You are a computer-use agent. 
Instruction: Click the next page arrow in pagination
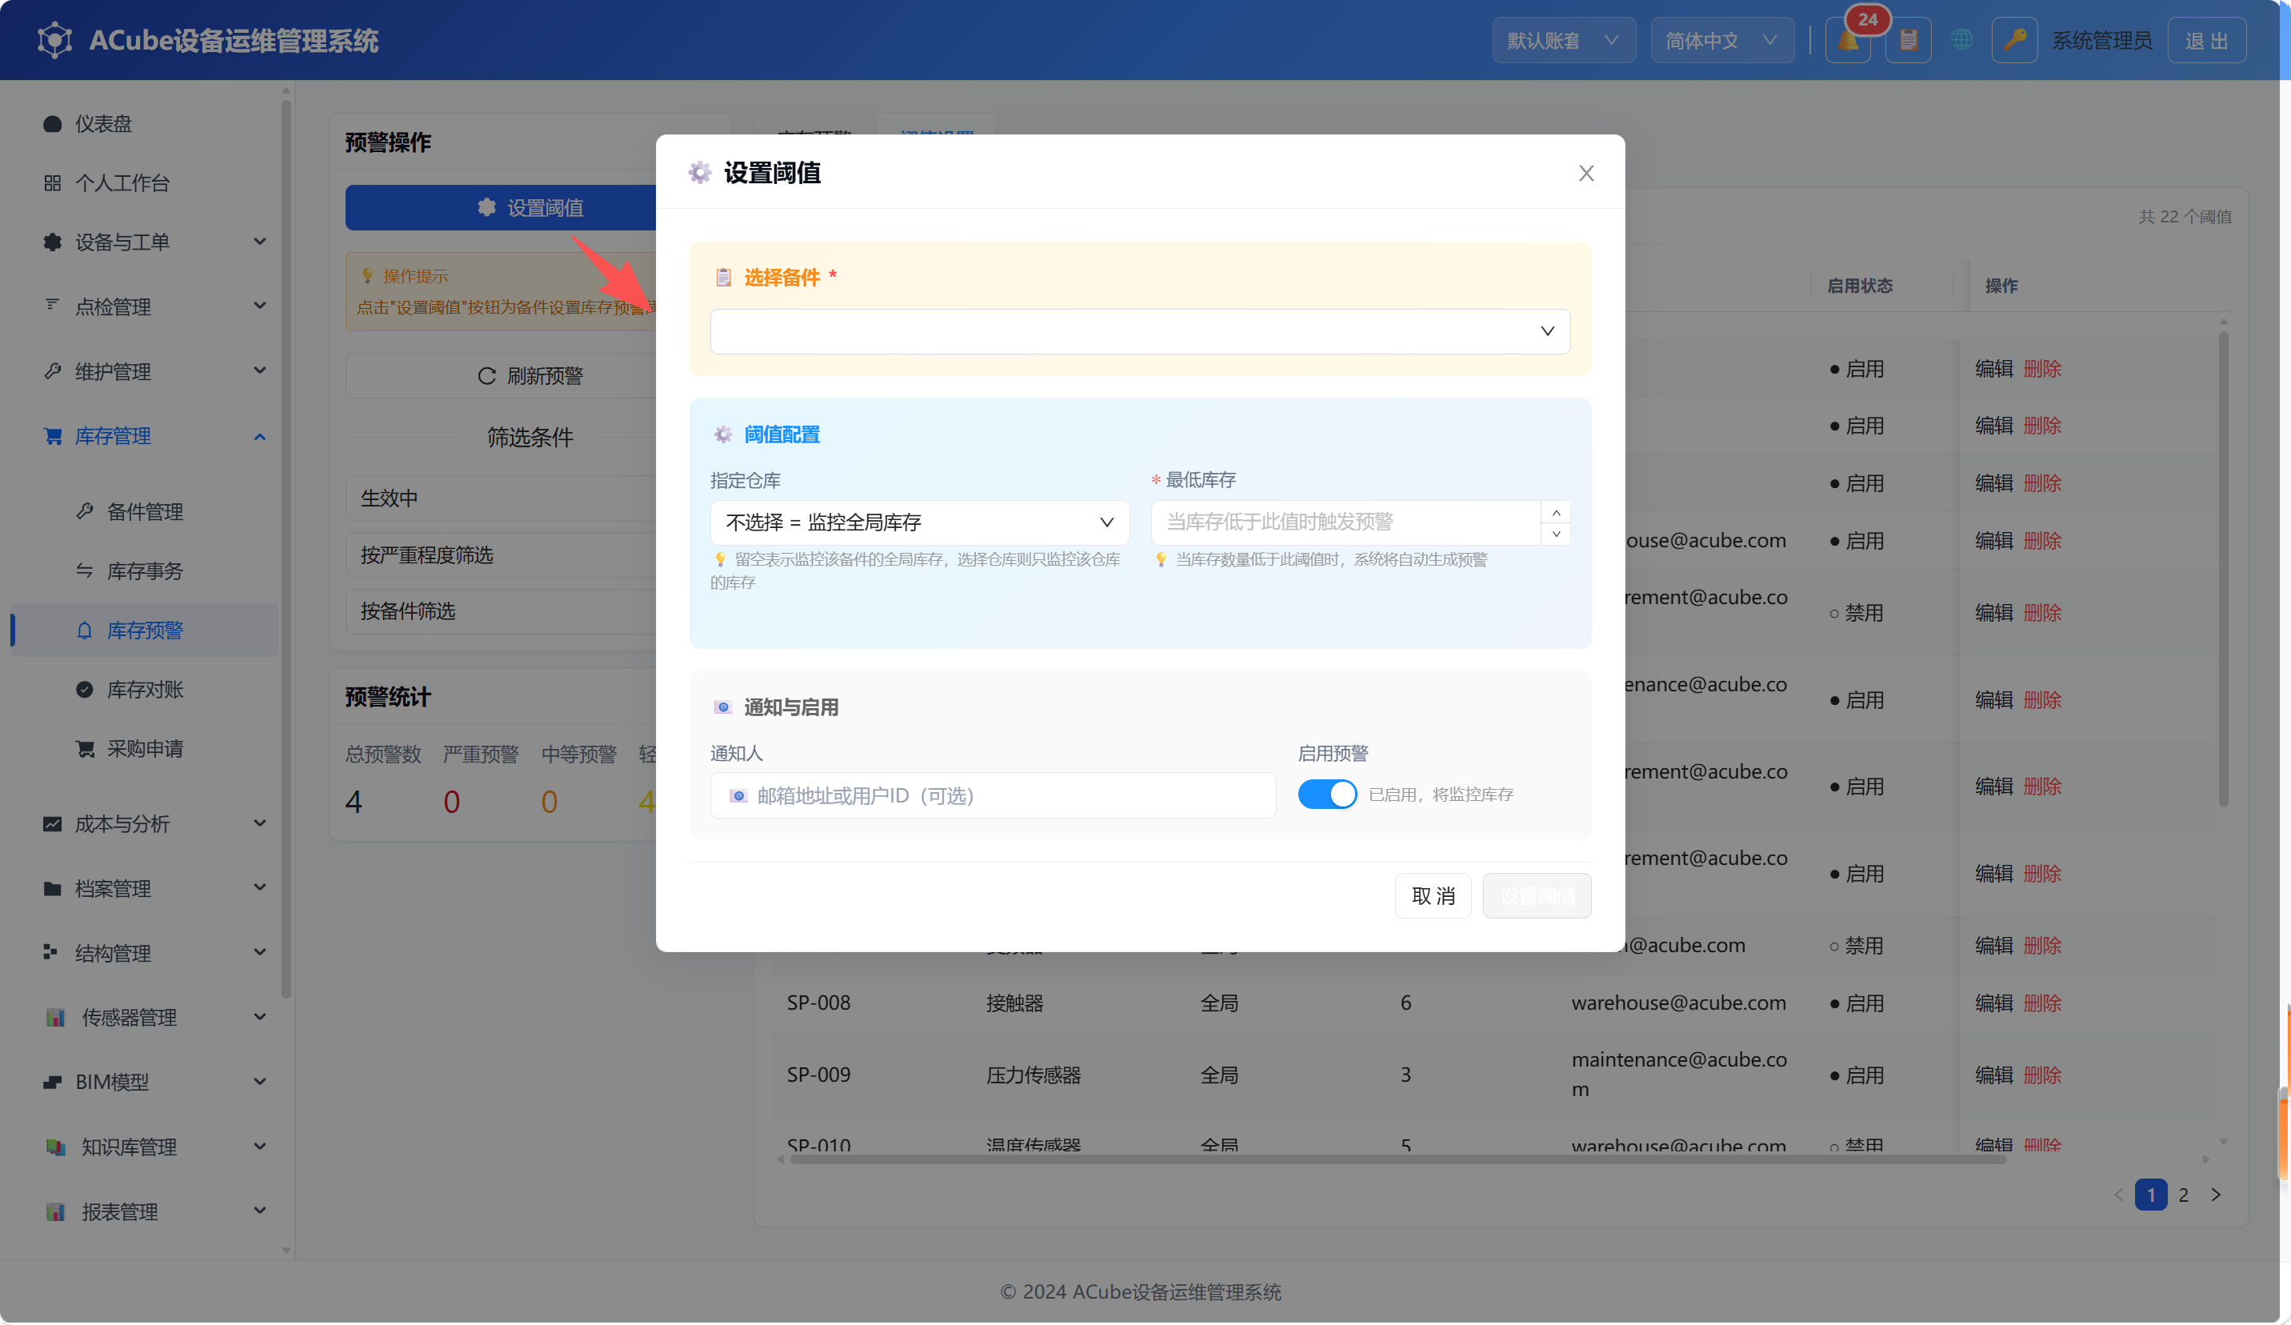tap(2216, 1195)
